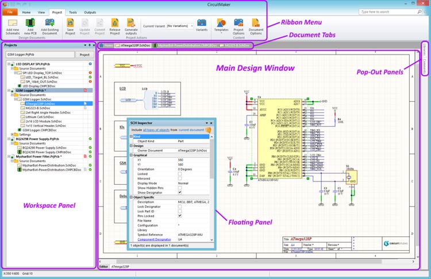Click the Generate outputs icon
This screenshot has width=431, height=279.
131,23
